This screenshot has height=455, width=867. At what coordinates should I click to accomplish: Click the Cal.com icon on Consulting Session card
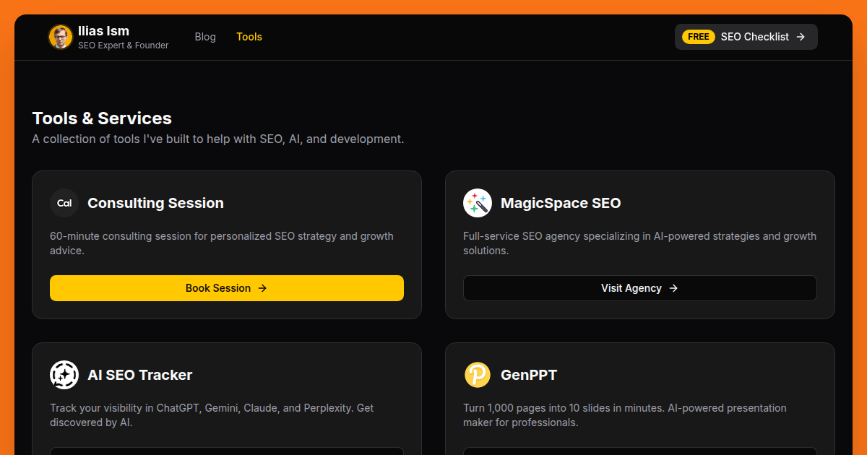pos(64,203)
